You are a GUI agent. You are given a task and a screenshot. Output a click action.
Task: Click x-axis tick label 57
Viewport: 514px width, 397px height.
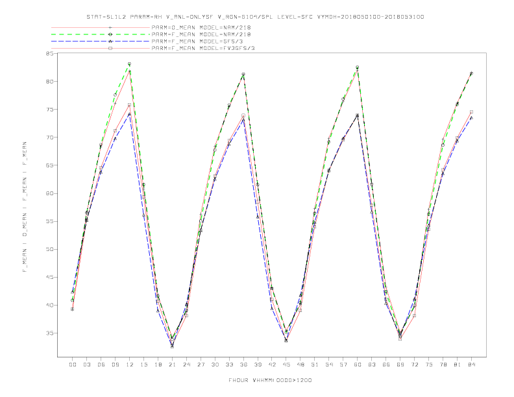[x=343, y=365]
